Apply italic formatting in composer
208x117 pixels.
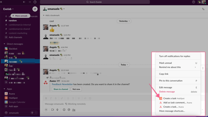[x=51, y=98]
